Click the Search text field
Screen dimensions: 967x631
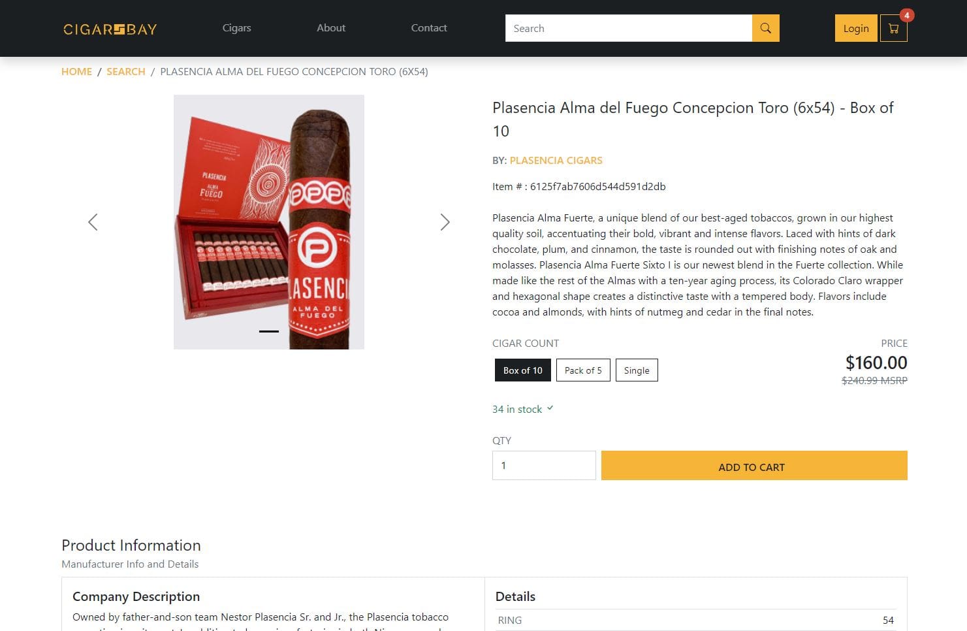[x=629, y=28]
